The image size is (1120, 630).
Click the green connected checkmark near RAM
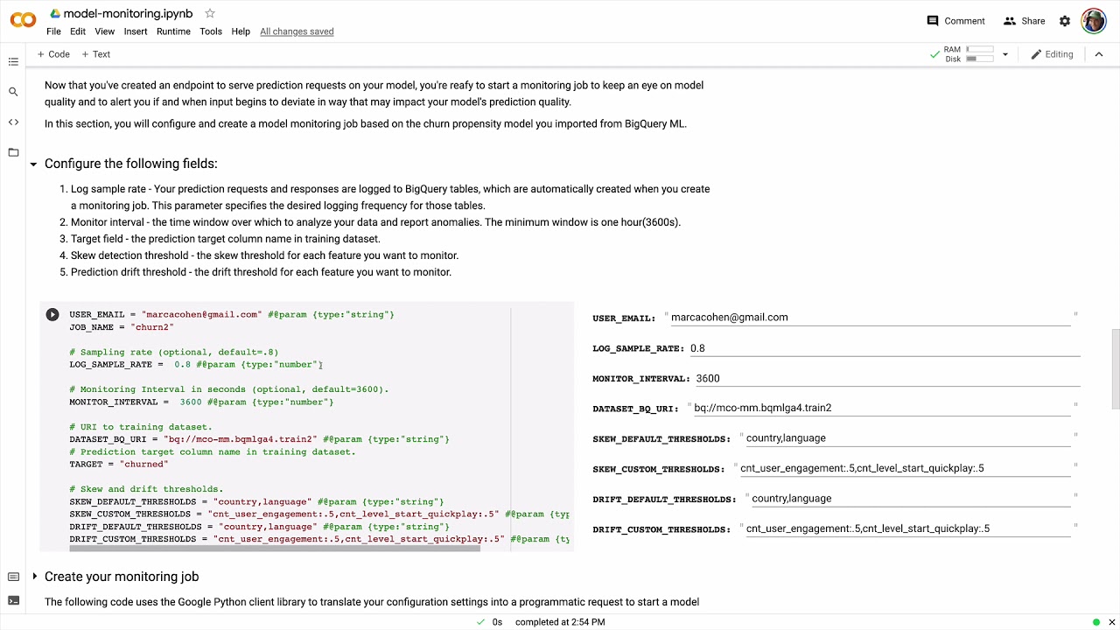935,54
